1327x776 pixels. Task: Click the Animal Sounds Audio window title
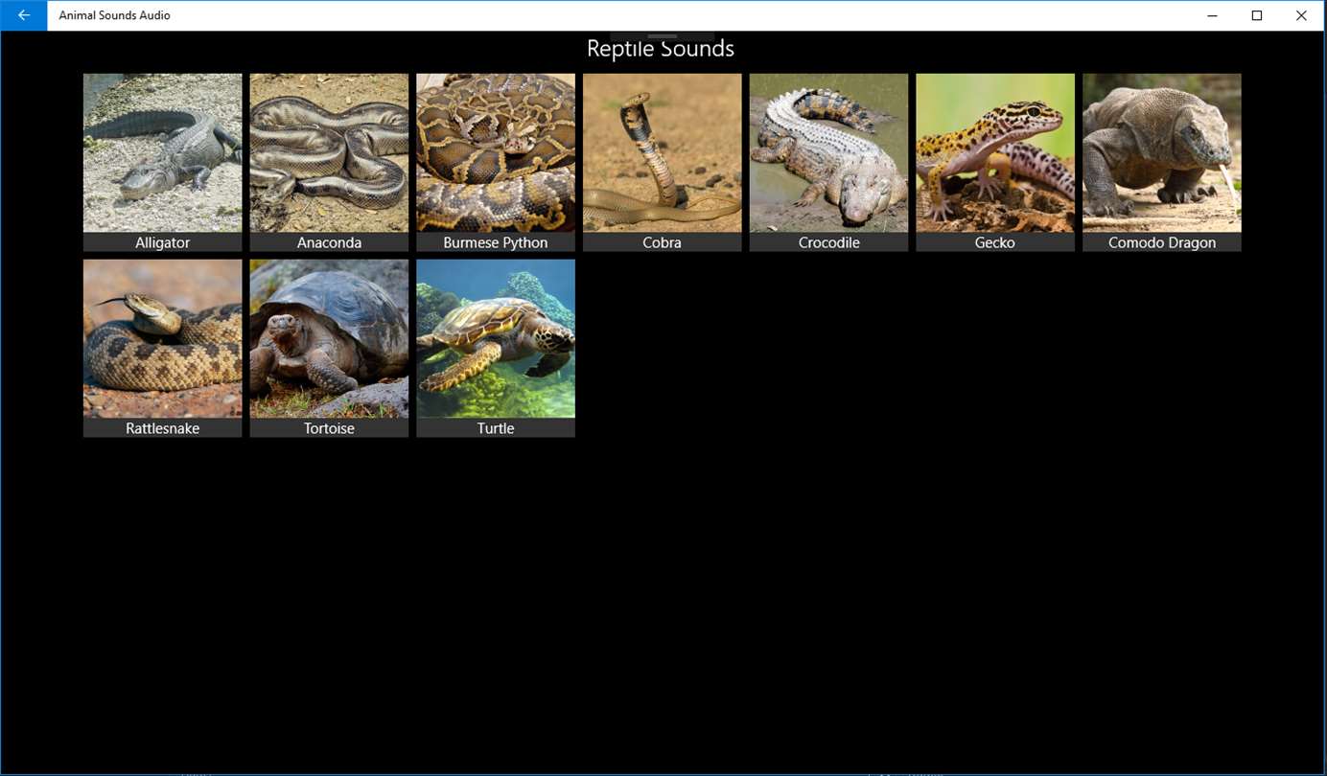115,15
